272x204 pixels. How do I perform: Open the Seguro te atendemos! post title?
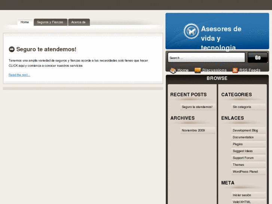click(x=46, y=49)
